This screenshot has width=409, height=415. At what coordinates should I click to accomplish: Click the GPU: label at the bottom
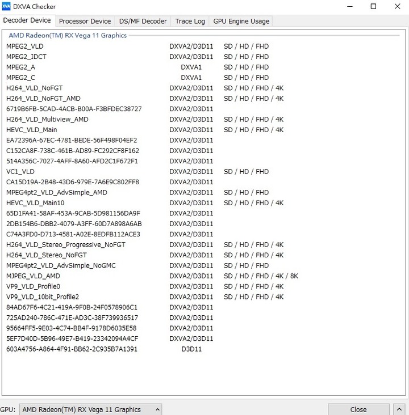7,409
